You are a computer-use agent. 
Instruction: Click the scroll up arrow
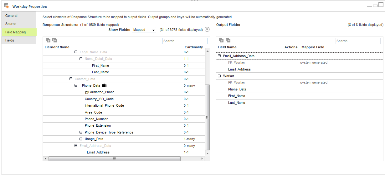[207, 51]
